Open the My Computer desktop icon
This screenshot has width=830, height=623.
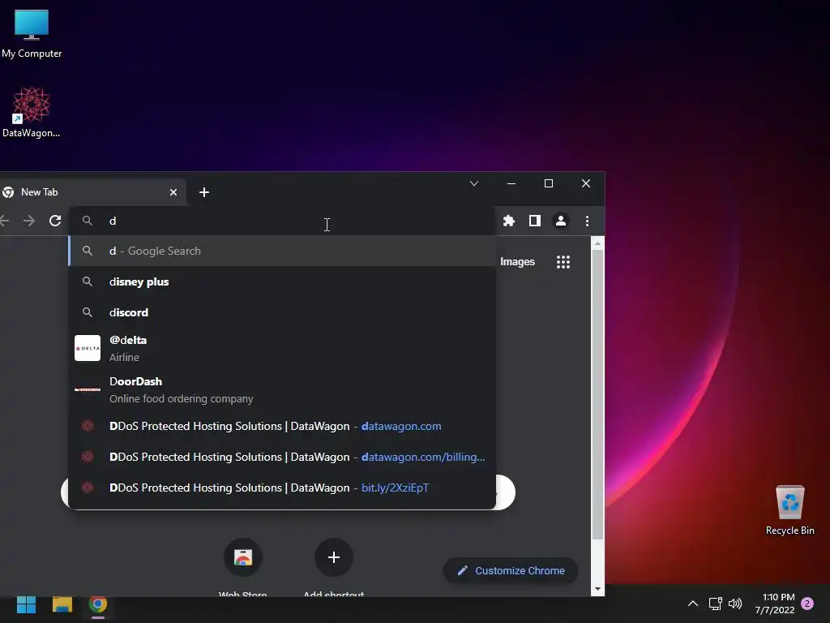click(x=32, y=33)
